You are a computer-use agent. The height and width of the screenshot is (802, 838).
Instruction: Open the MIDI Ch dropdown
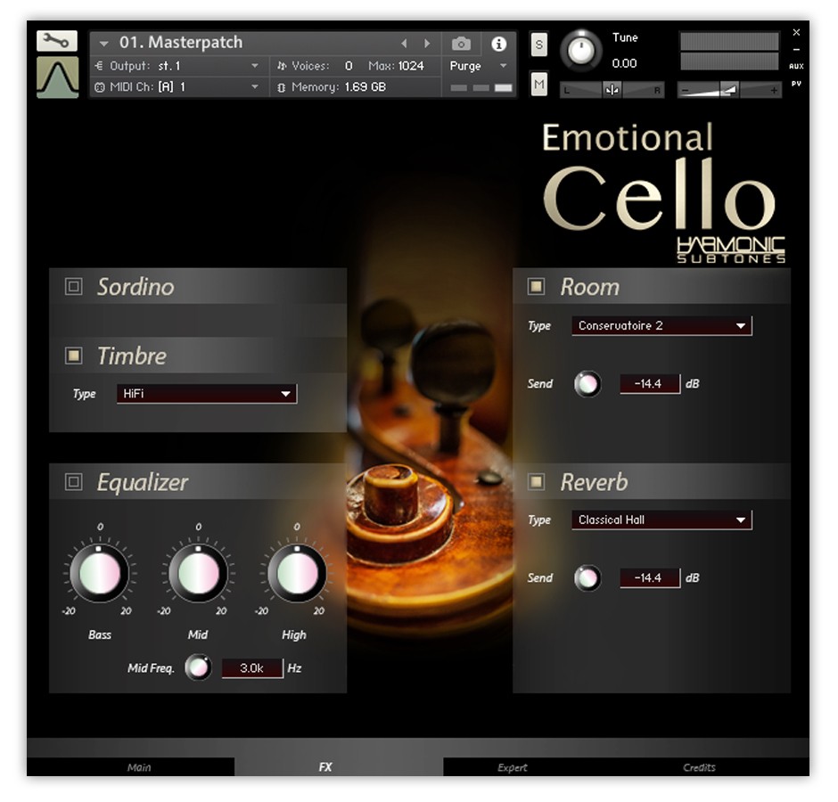coord(177,86)
